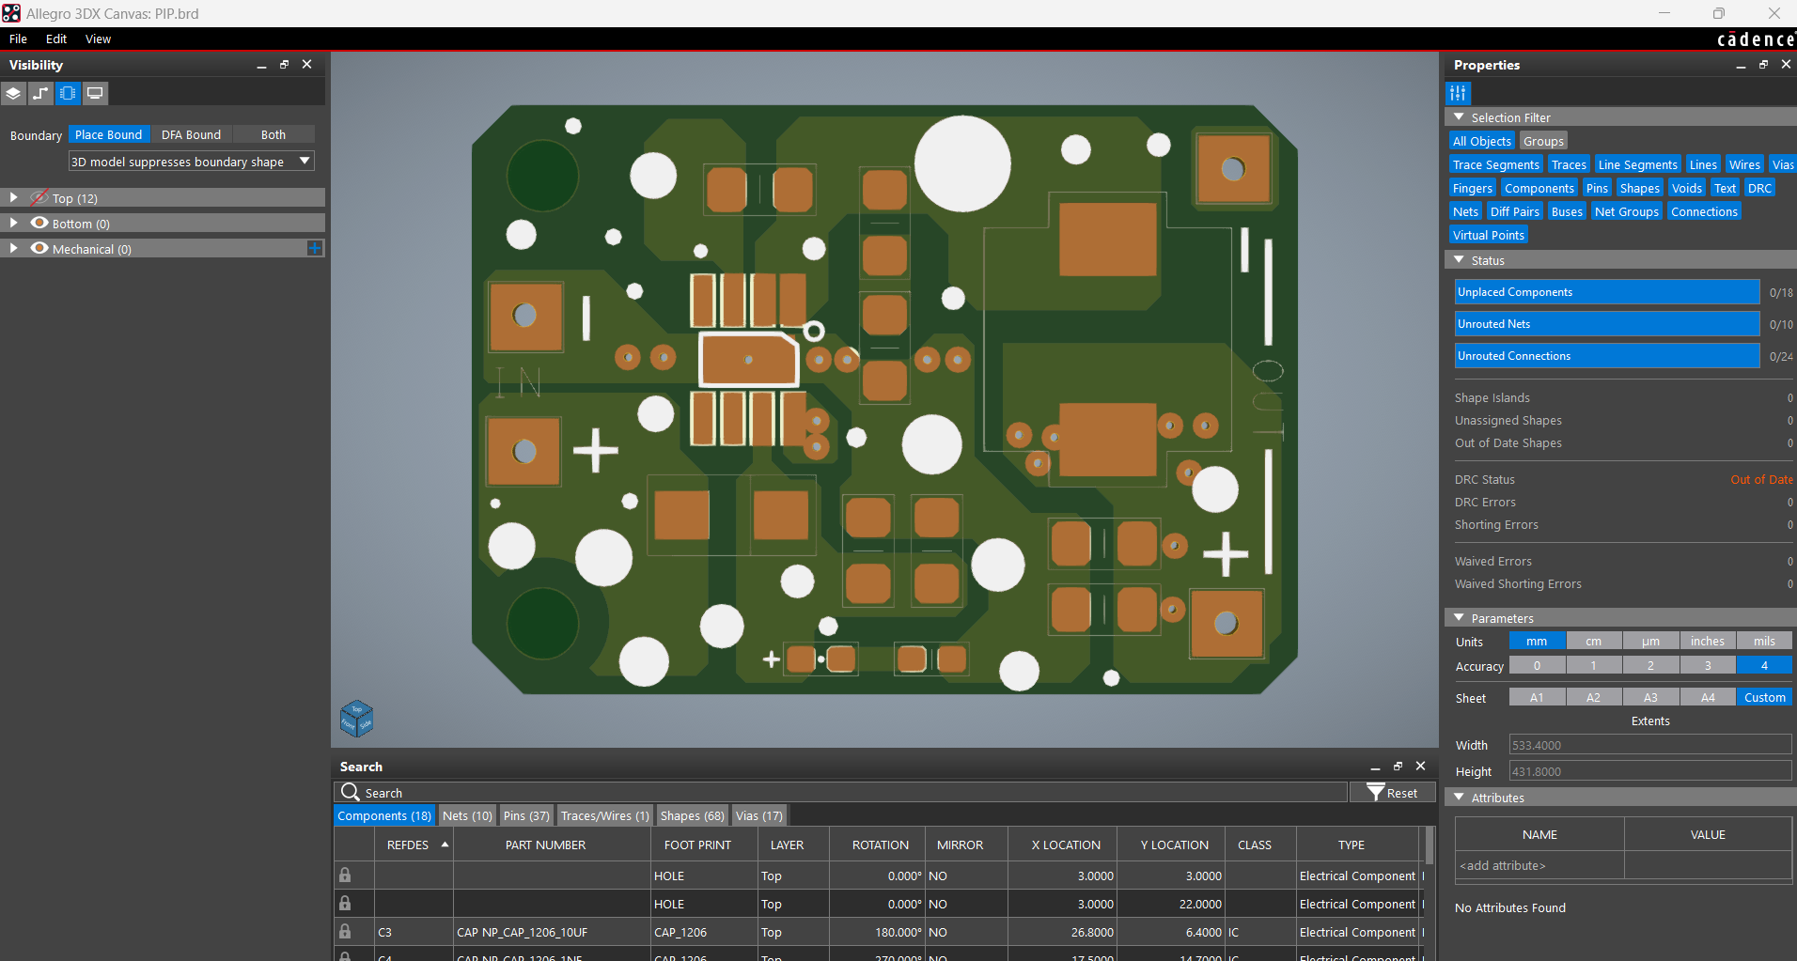Switch to the Pins (37) tab
Viewport: 1797px width, 961px height.
click(x=526, y=815)
